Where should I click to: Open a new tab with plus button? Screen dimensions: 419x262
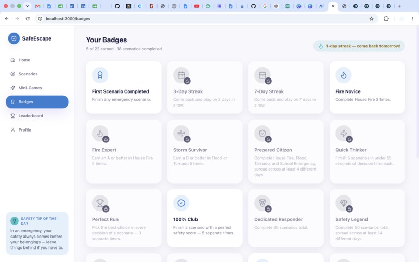coord(399,6)
